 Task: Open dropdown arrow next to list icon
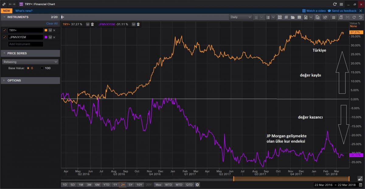click(273, 17)
